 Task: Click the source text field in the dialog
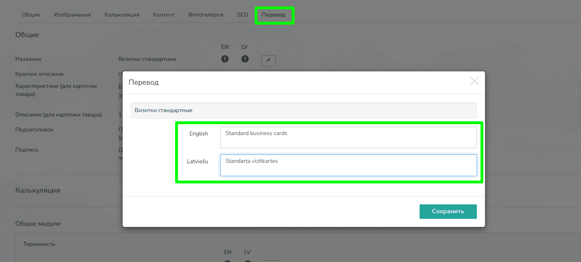[303, 110]
